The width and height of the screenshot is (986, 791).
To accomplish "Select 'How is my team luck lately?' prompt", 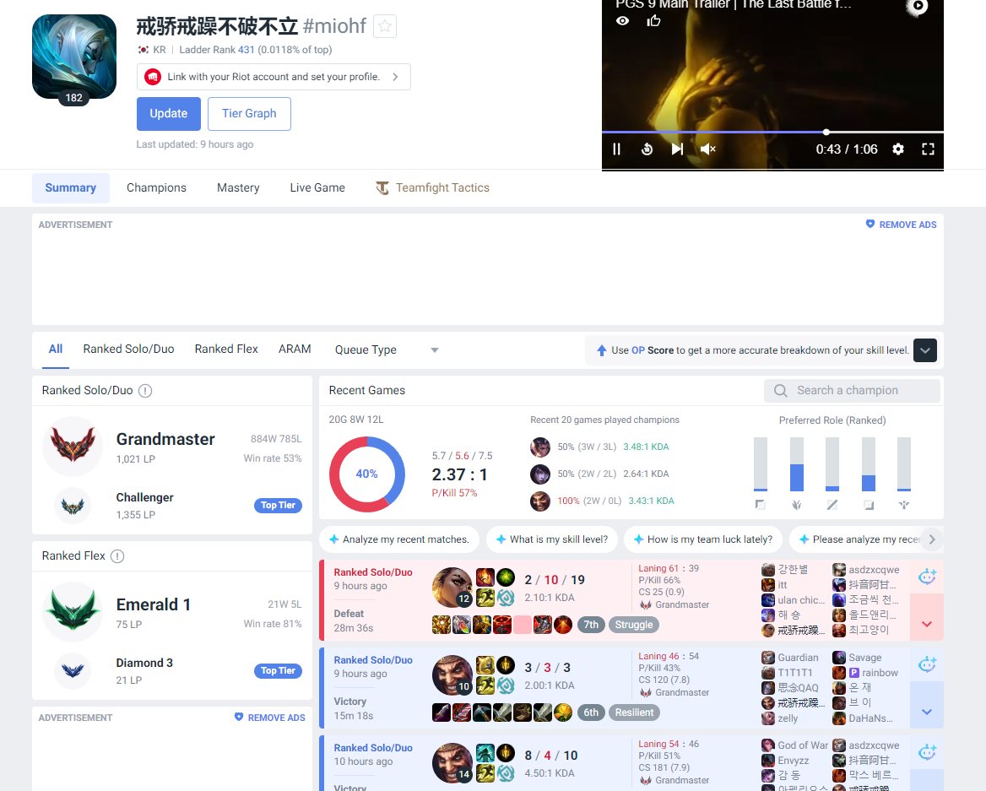I will point(703,539).
